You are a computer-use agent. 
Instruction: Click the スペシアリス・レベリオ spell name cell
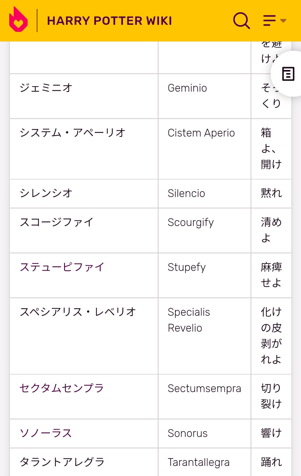pyautogui.click(x=84, y=336)
